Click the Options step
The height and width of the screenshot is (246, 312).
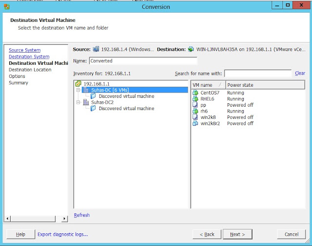(17, 76)
